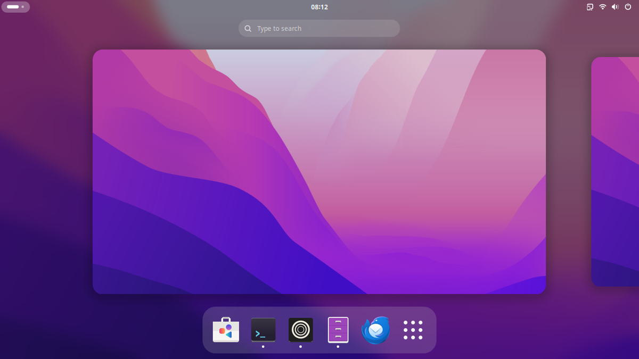Click the magnifying glass in the search bar
Screen dimensions: 639x359
coord(248,28)
